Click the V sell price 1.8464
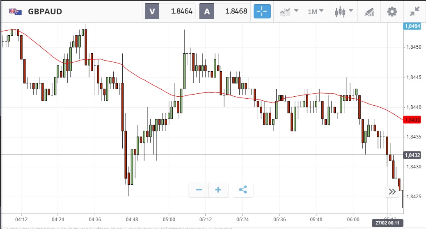This screenshot has height=229, width=426. 170,11
